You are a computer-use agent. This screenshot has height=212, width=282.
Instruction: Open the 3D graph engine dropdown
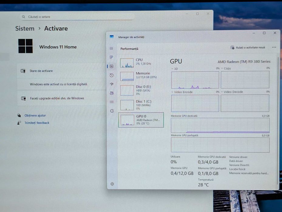(x=172, y=69)
